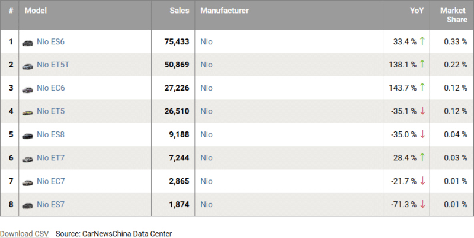Click the Nio EC7 car thumbnail icon
This screenshot has height=238, width=474.
coord(28,182)
